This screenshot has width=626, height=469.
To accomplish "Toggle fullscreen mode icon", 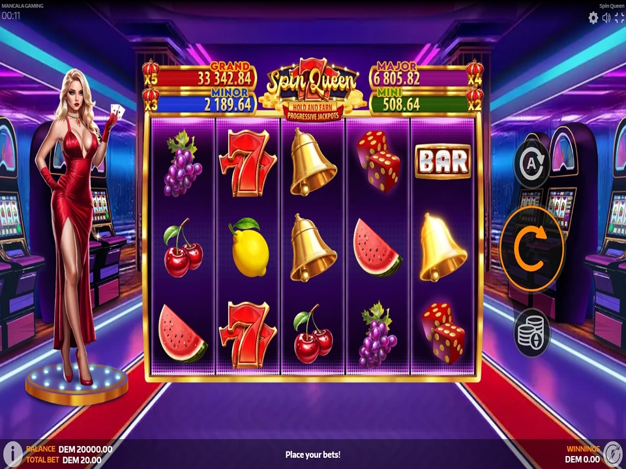I will pos(619,18).
